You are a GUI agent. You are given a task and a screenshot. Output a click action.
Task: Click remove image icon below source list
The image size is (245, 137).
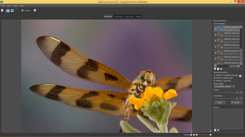tap(218, 69)
